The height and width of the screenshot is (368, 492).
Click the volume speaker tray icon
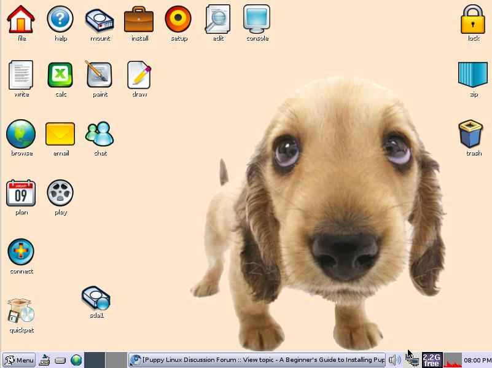(x=395, y=360)
